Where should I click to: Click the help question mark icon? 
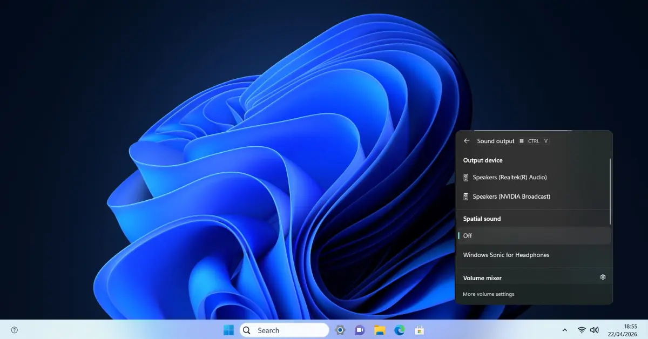(14, 329)
